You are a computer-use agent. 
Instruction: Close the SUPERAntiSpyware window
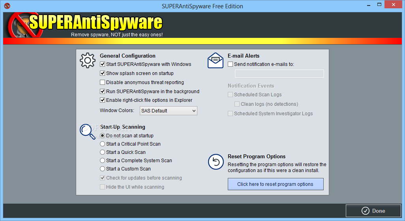click(394, 4)
